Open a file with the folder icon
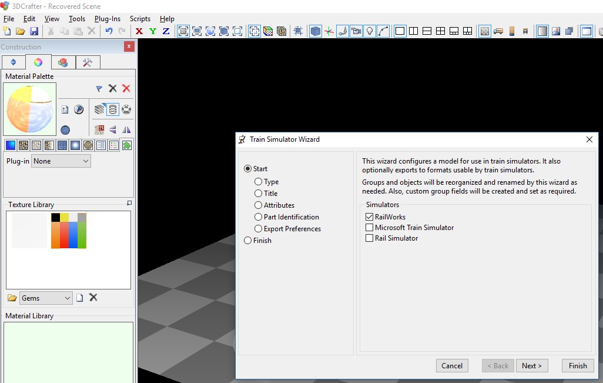The image size is (603, 383). click(x=21, y=31)
